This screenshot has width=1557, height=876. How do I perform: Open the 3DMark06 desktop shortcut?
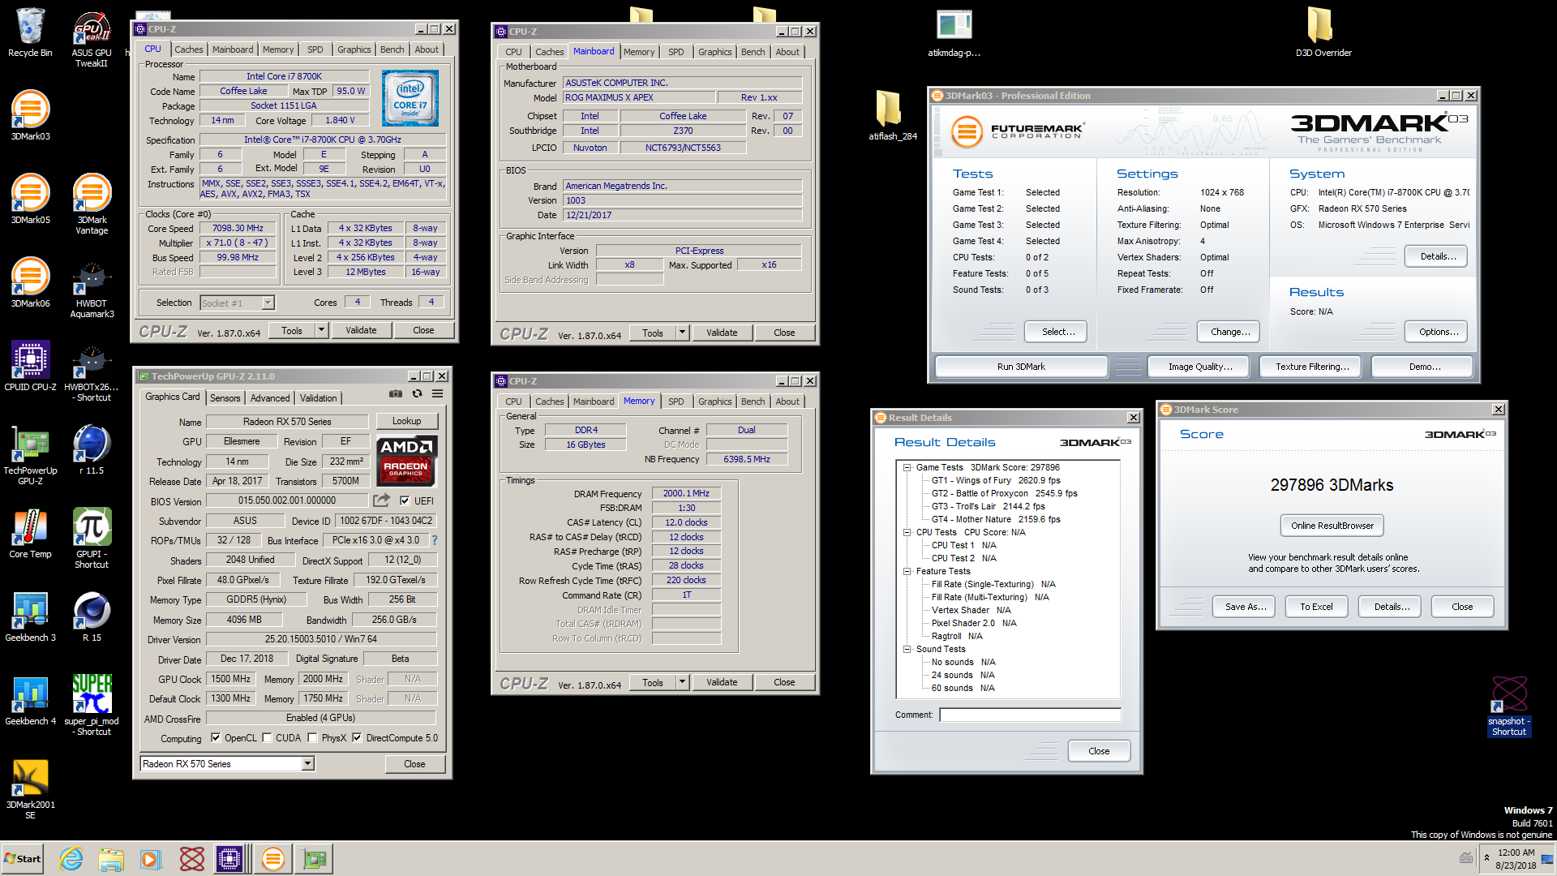point(30,283)
